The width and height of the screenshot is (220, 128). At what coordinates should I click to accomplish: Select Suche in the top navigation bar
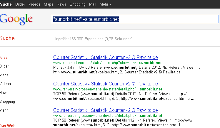(6, 4)
